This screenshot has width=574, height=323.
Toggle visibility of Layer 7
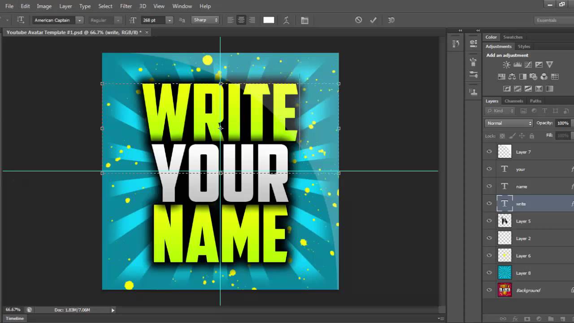pyautogui.click(x=489, y=152)
